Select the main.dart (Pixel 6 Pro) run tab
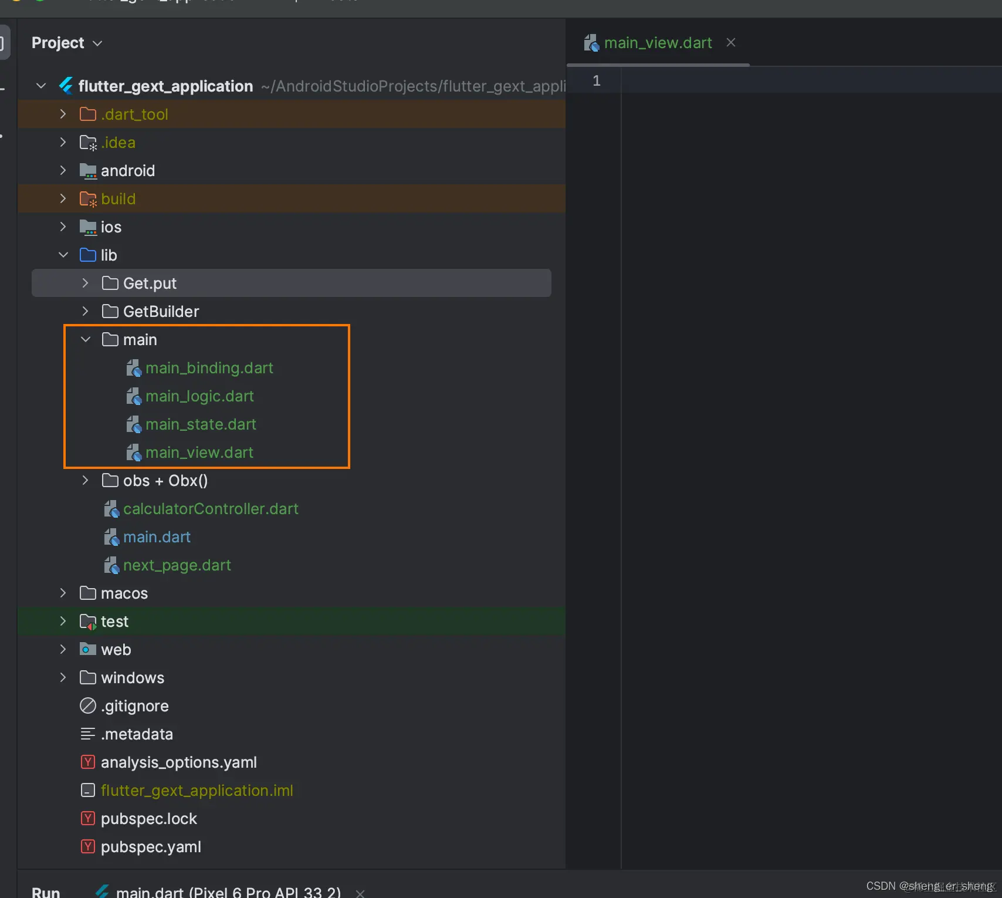Image resolution: width=1002 pixels, height=898 pixels. pos(228,892)
